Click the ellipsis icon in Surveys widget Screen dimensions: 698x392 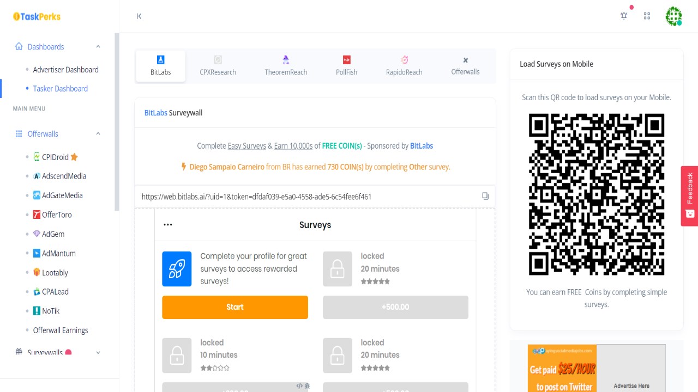coord(167,224)
